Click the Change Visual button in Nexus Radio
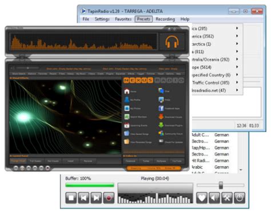This screenshot has width=271, height=212. pyautogui.click(x=18, y=161)
